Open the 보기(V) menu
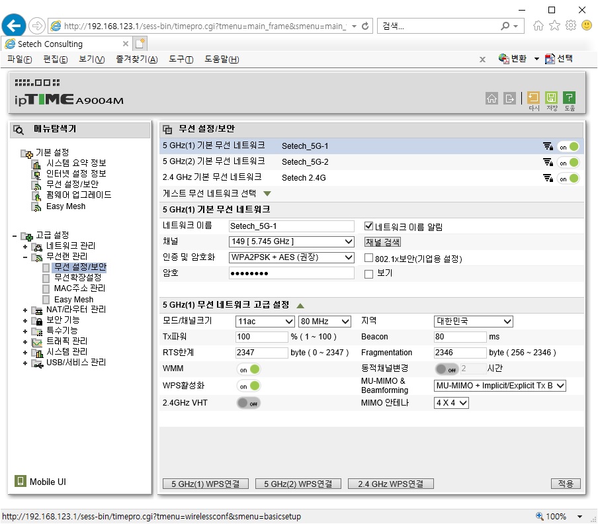This screenshot has height=524, width=598. pos(91,59)
